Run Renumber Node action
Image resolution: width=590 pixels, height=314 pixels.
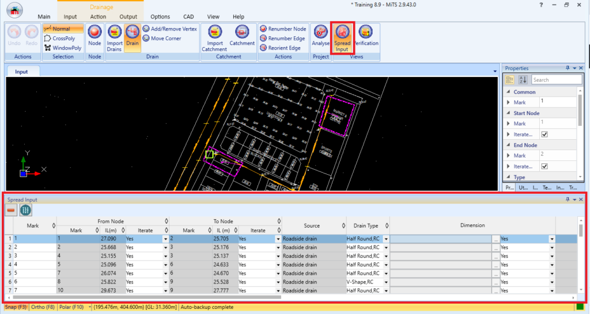(283, 29)
